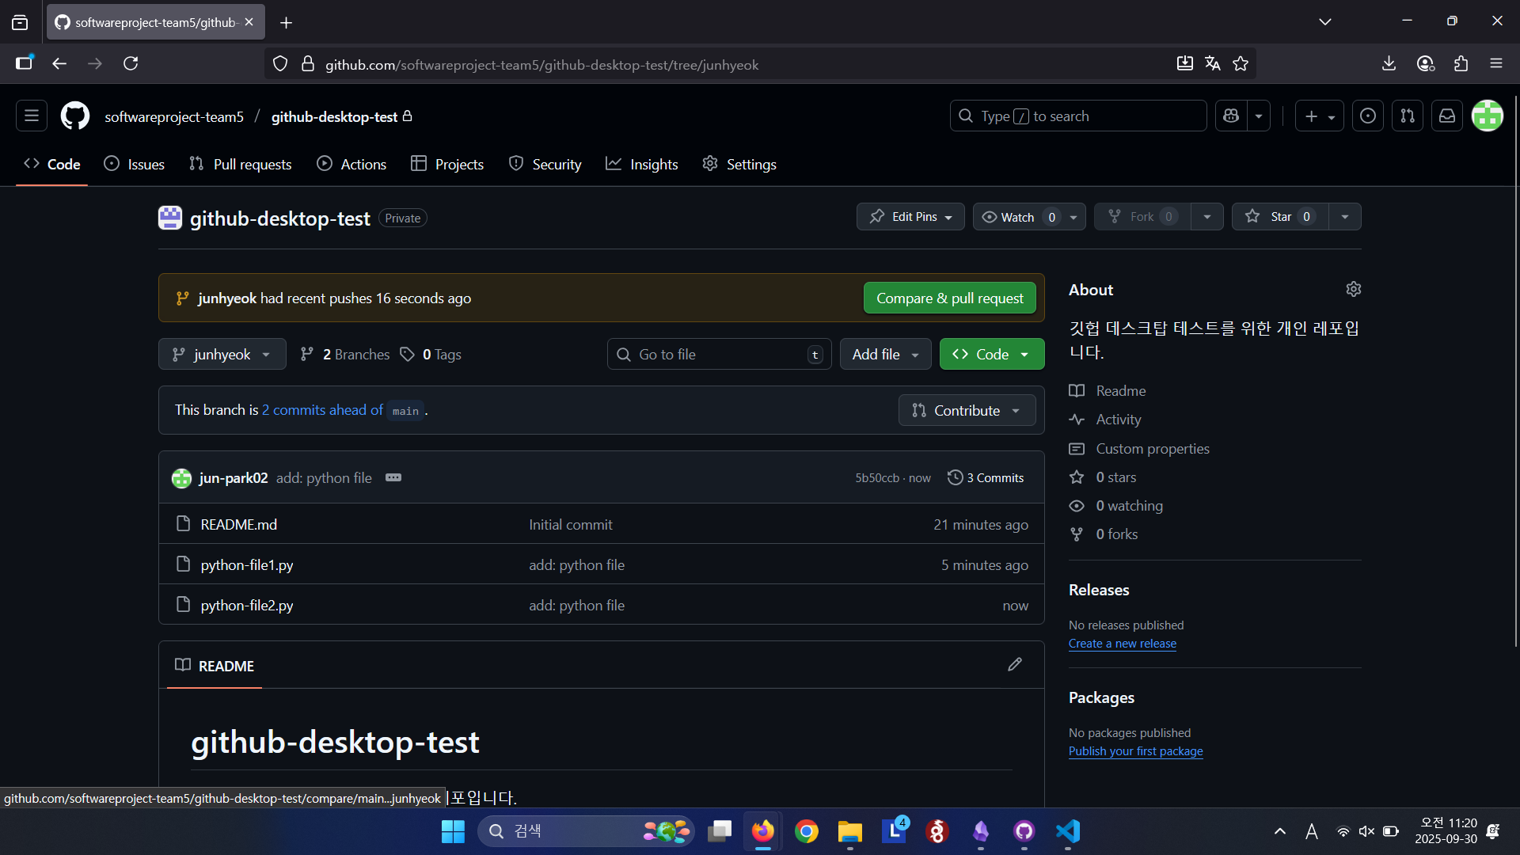Open Firefox downloads icon
The width and height of the screenshot is (1520, 855).
(1389, 64)
